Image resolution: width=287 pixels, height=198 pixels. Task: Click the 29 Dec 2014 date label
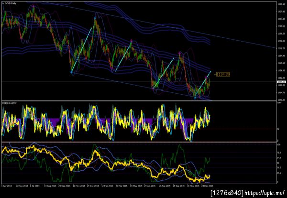coord(93,186)
